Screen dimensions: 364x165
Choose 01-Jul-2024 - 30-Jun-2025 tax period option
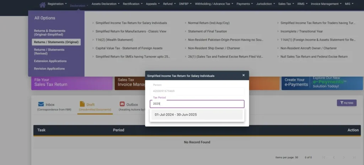tap(197, 115)
